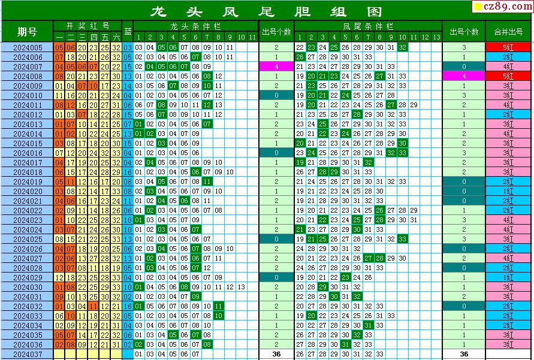The width and height of the screenshot is (534, 360).
Task: Click 龙头 total 36 in row 2024037
Action: (x=276, y=354)
